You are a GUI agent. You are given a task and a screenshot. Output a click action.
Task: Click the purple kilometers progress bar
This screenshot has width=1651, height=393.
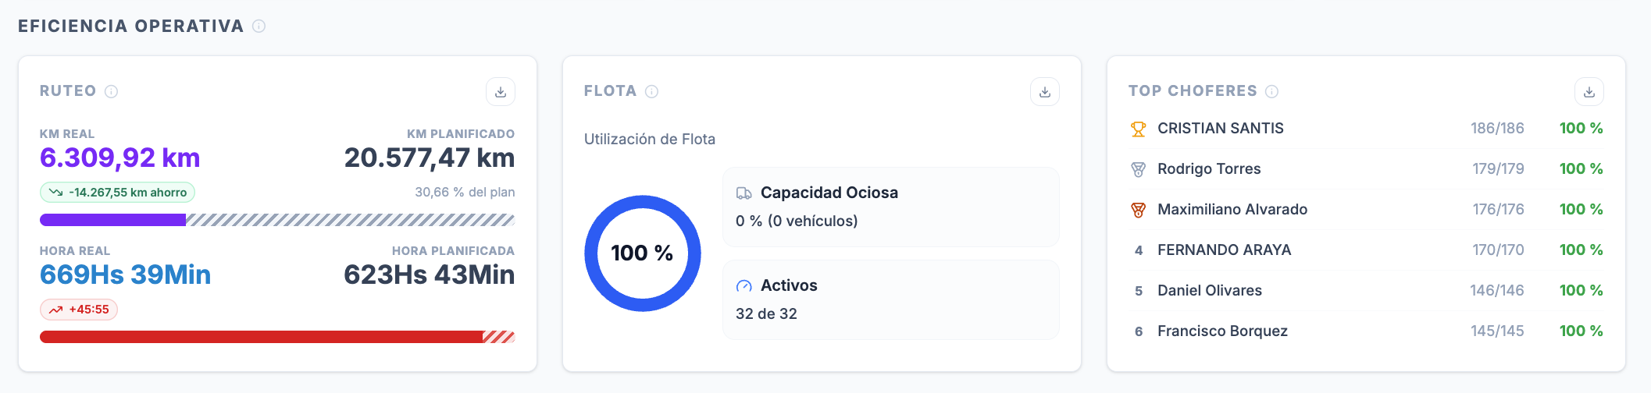(x=277, y=220)
